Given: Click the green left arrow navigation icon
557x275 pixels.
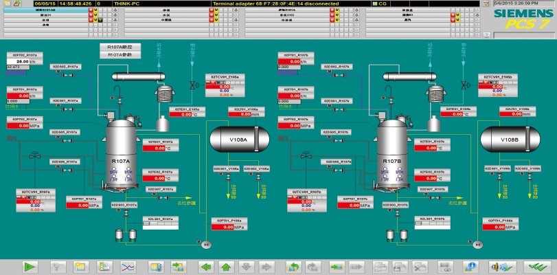Looking at the screenshot, I should point(205,266).
